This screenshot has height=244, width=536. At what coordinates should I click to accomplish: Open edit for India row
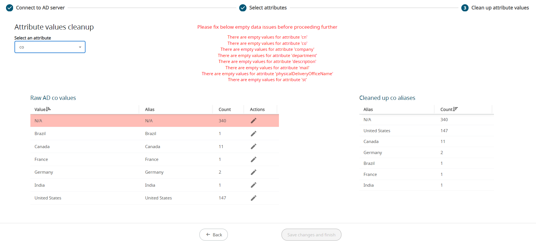(253, 185)
